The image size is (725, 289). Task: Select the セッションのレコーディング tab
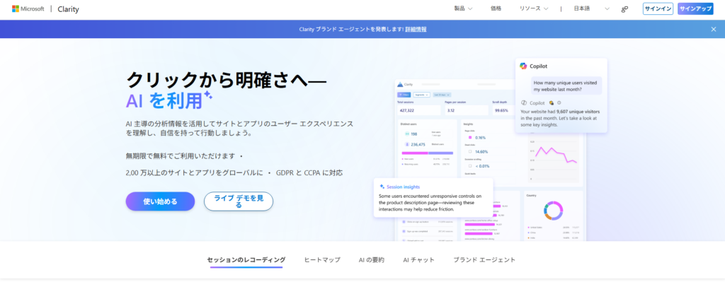pos(246,260)
